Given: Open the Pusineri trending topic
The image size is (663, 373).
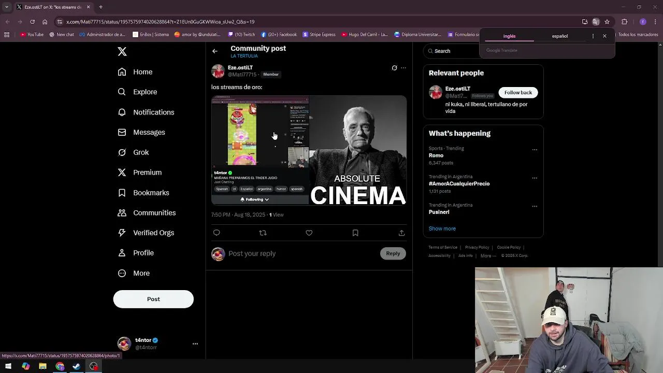Looking at the screenshot, I should 439,212.
